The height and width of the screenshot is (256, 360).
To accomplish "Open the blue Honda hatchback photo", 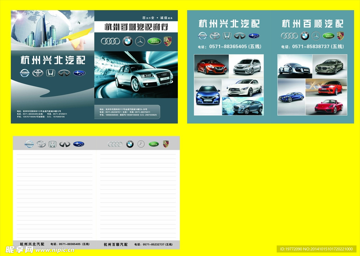I will (x=208, y=97).
